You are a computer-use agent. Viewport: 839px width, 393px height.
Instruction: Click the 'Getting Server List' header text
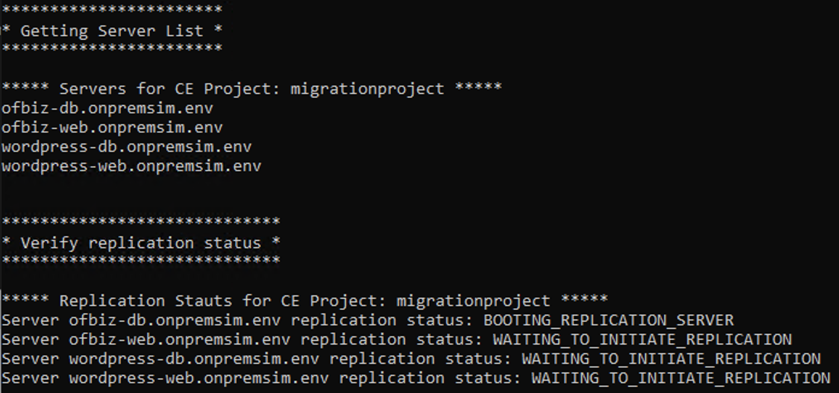coord(112,31)
